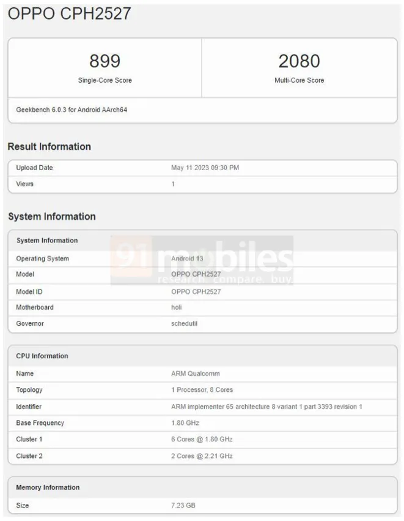The image size is (404, 521).
Task: Click the ARM implementer identifier text
Action: pyautogui.click(x=266, y=407)
